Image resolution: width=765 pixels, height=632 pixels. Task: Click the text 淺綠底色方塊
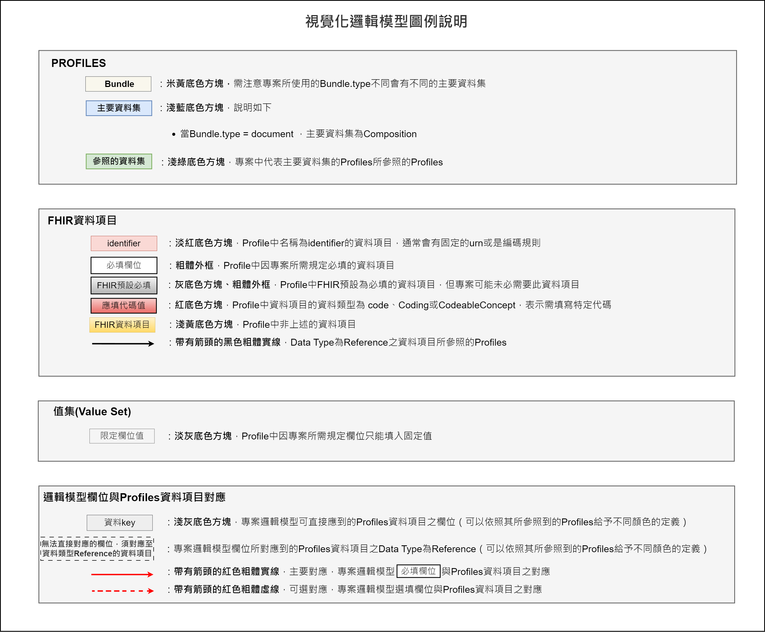(x=196, y=162)
